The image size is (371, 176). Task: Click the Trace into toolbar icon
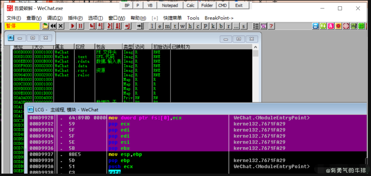(x=110, y=26)
